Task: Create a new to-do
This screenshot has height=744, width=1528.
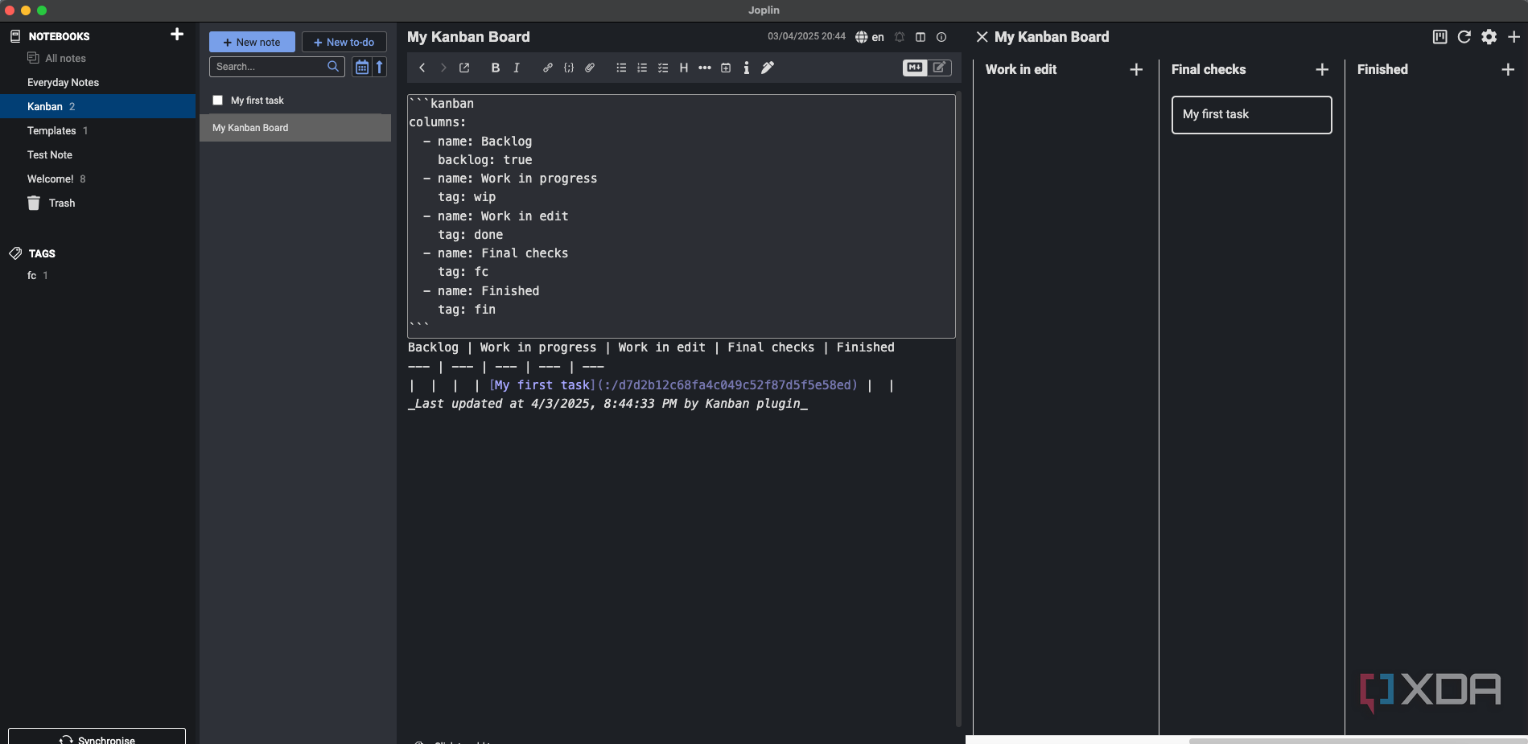Action: coord(344,42)
